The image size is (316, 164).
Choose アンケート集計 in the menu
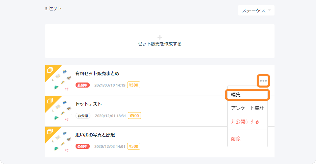(x=248, y=108)
